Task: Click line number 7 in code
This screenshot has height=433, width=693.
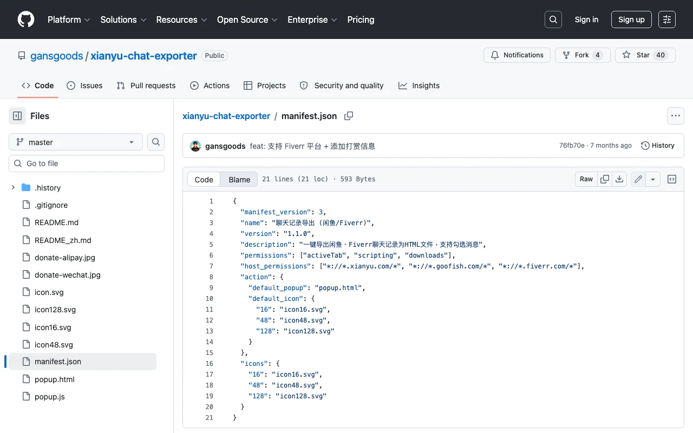Action: click(211, 266)
